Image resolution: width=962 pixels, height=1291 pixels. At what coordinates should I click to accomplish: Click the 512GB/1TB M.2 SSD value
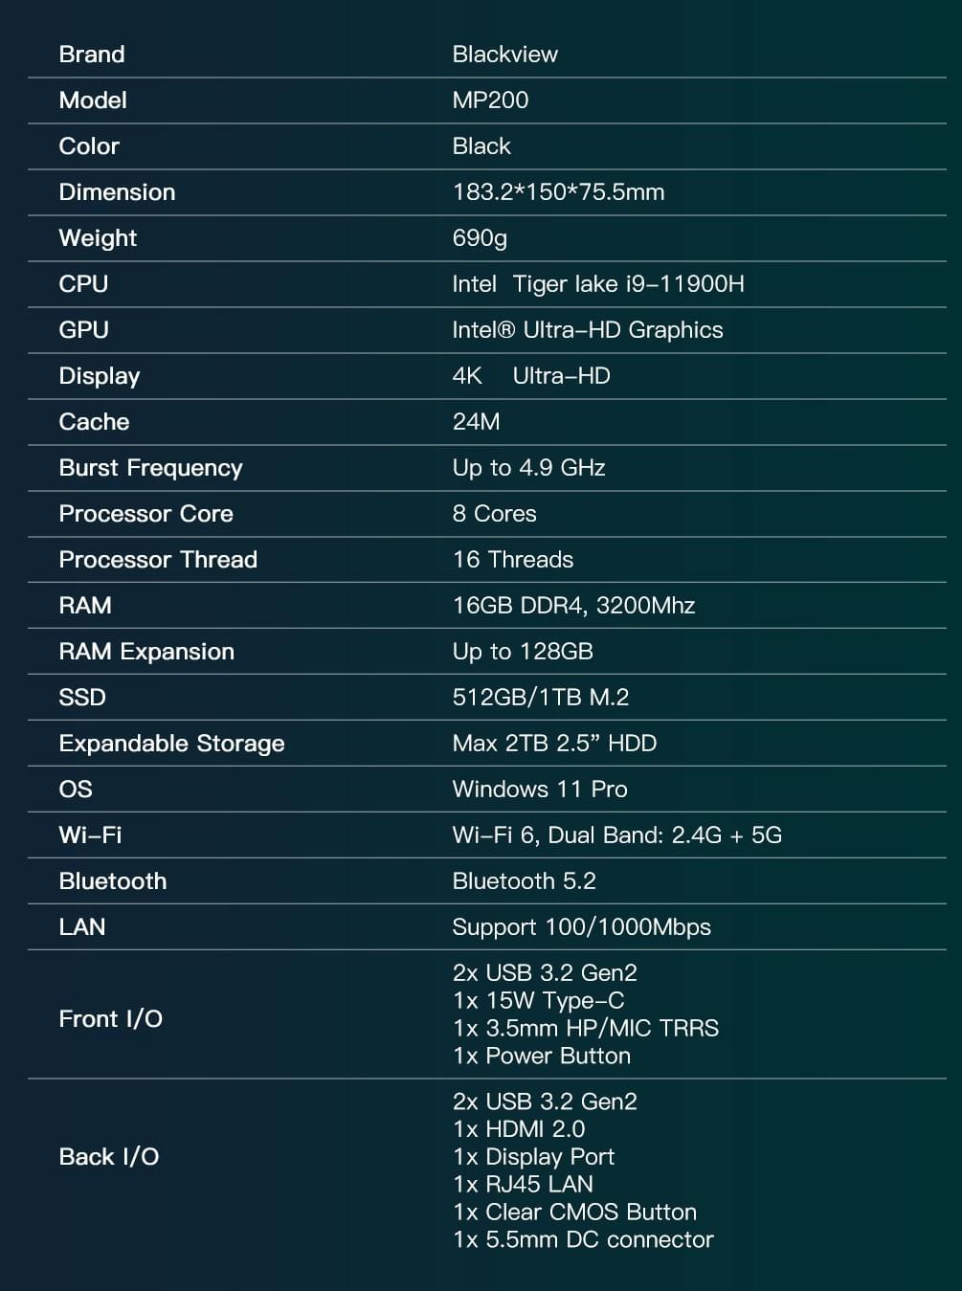click(x=540, y=698)
